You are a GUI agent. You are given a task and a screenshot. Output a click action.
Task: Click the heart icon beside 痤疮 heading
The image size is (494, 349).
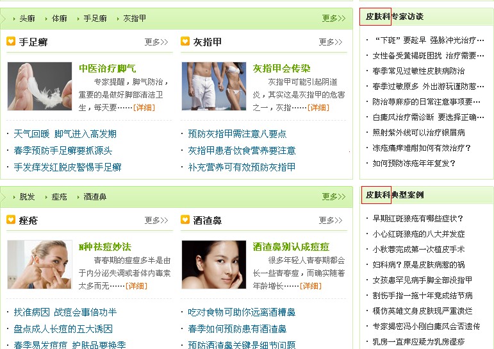pos(11,219)
